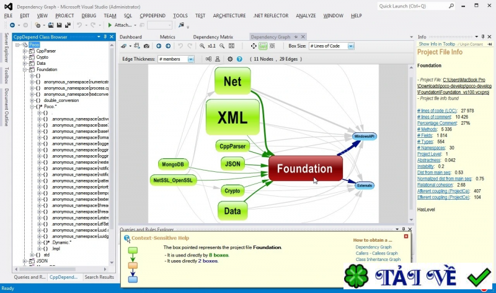Image resolution: width=496 pixels, height=293 pixels.
Task: Select the XML node in the graph
Action: [232, 117]
